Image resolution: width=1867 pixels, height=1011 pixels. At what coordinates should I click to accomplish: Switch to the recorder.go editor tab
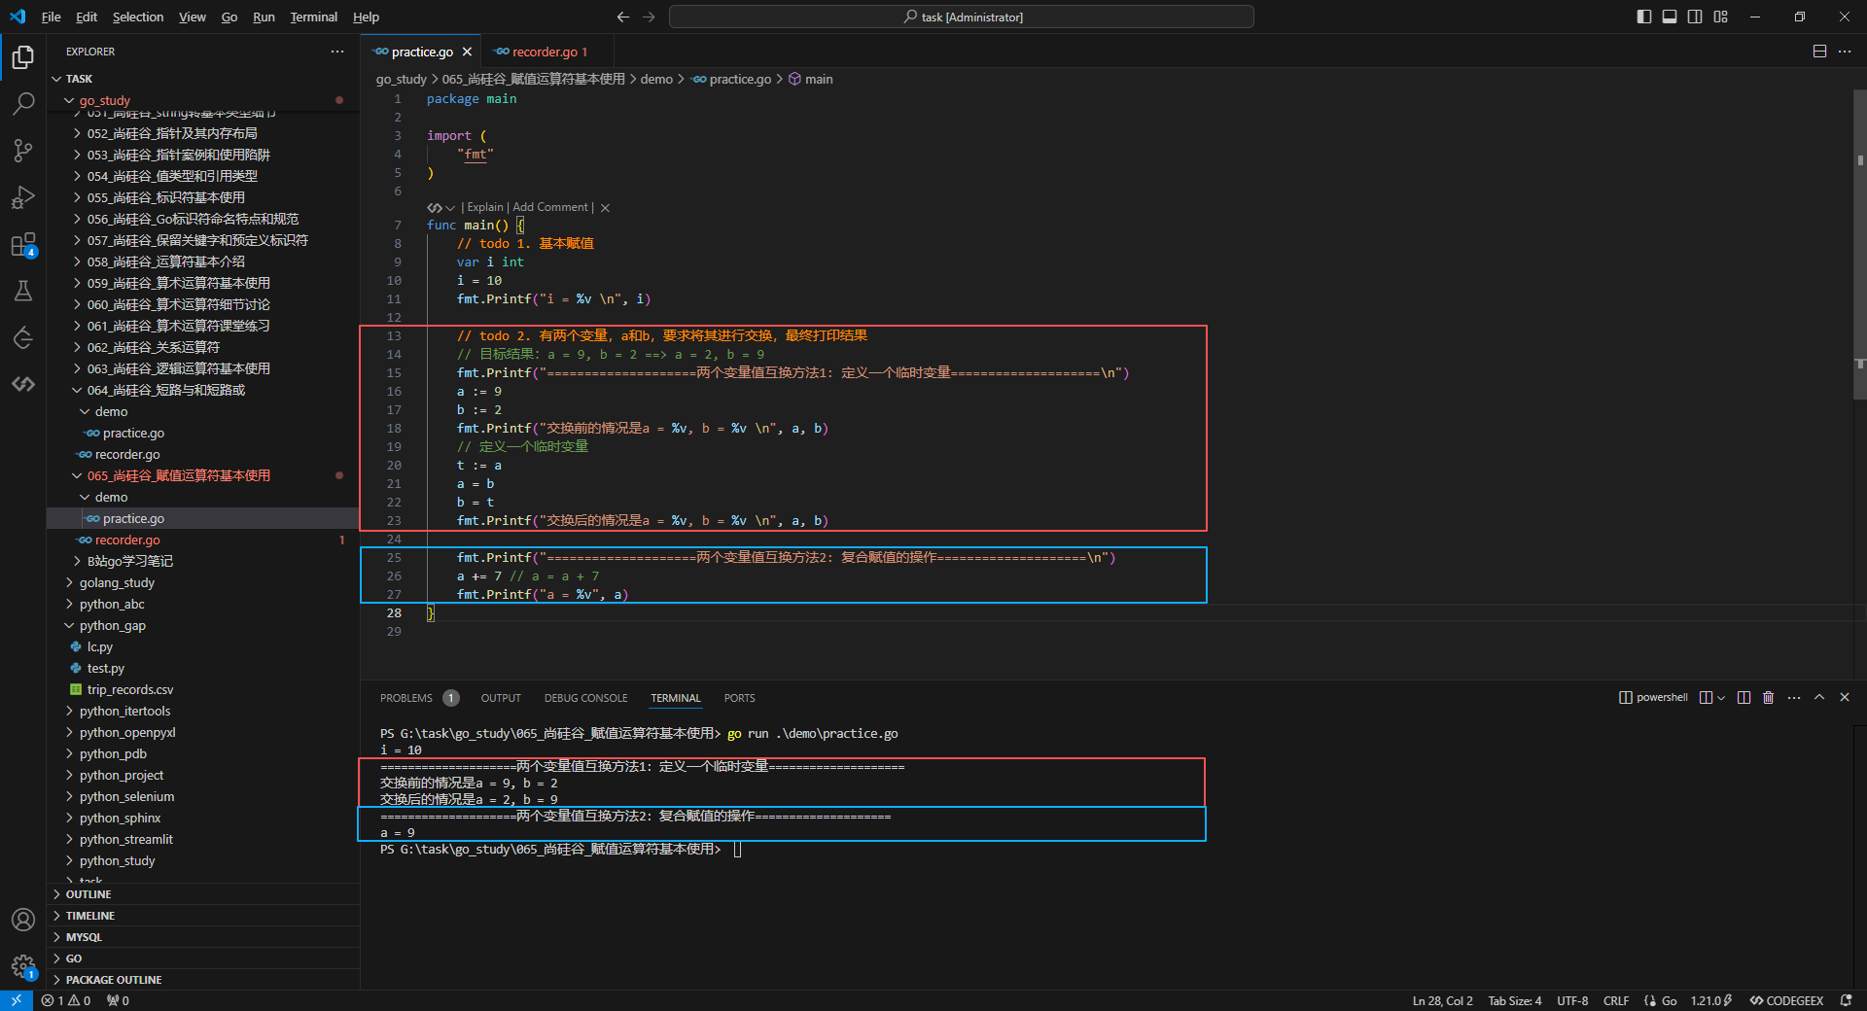coord(546,52)
